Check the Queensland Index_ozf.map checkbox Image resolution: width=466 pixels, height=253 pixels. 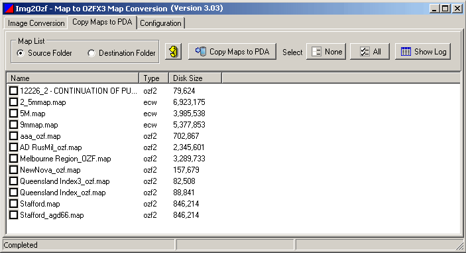[x=13, y=193]
